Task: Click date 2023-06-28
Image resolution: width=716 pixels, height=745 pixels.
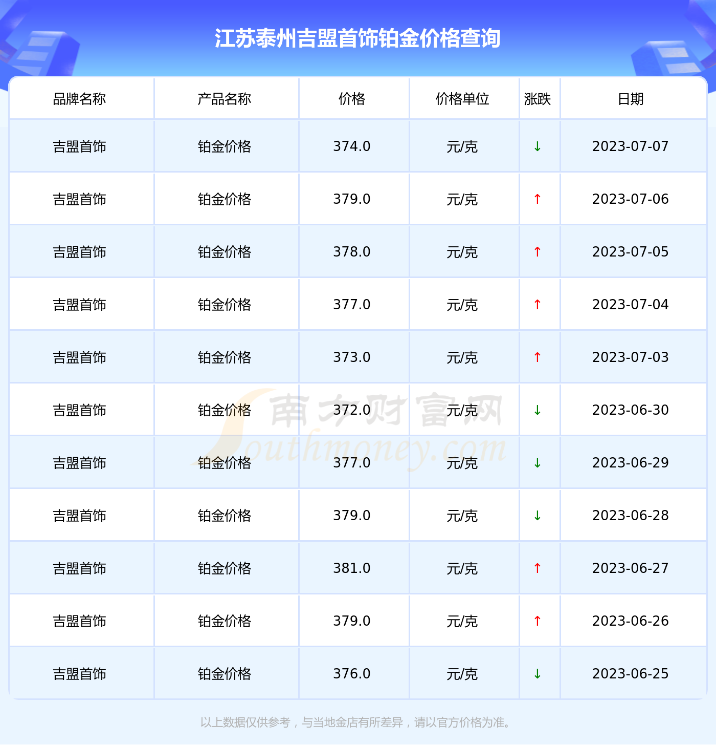Action: pos(631,516)
